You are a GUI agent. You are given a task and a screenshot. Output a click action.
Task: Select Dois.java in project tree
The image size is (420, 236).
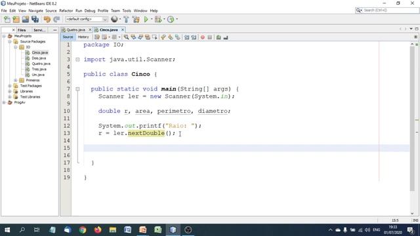click(x=39, y=58)
